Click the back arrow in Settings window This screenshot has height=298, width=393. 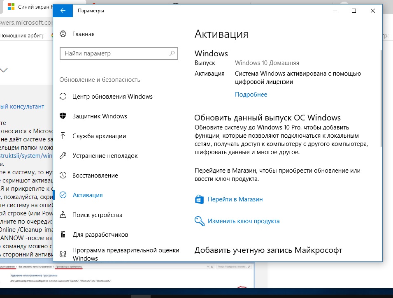pos(63,11)
